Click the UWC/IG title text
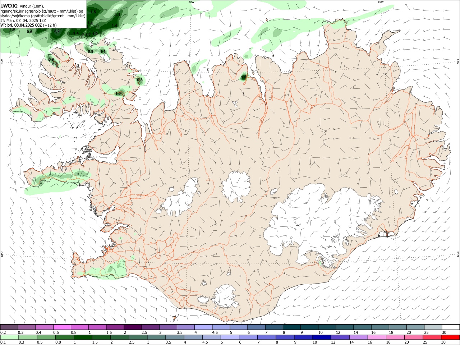 [x=9, y=6]
